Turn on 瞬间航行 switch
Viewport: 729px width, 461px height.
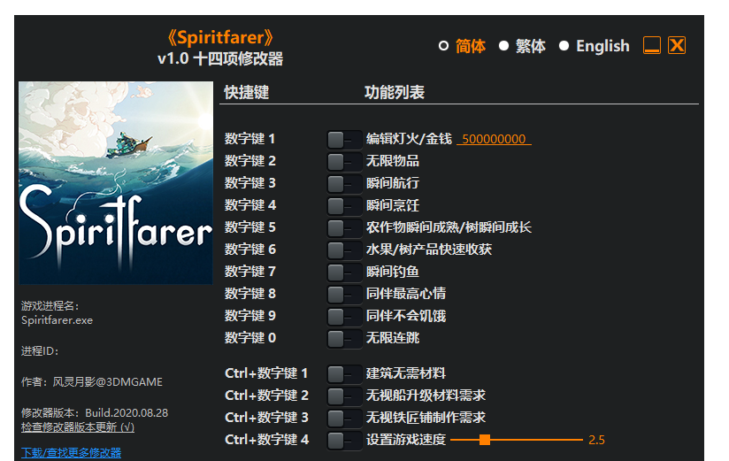[344, 183]
